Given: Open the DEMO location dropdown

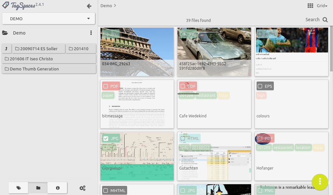Looking at the screenshot, I should pos(48,19).
